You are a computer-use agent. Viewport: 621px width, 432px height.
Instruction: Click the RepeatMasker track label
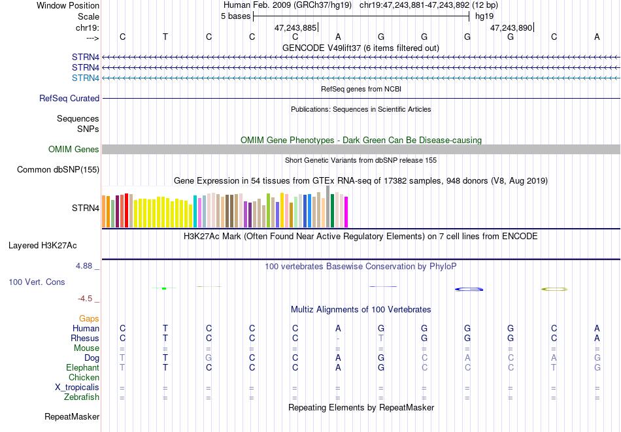[x=72, y=416]
